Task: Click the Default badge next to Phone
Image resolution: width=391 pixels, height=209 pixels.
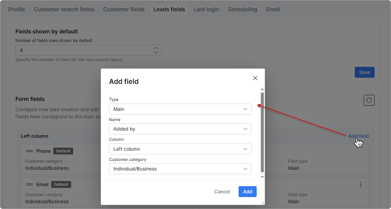Action: (63, 151)
